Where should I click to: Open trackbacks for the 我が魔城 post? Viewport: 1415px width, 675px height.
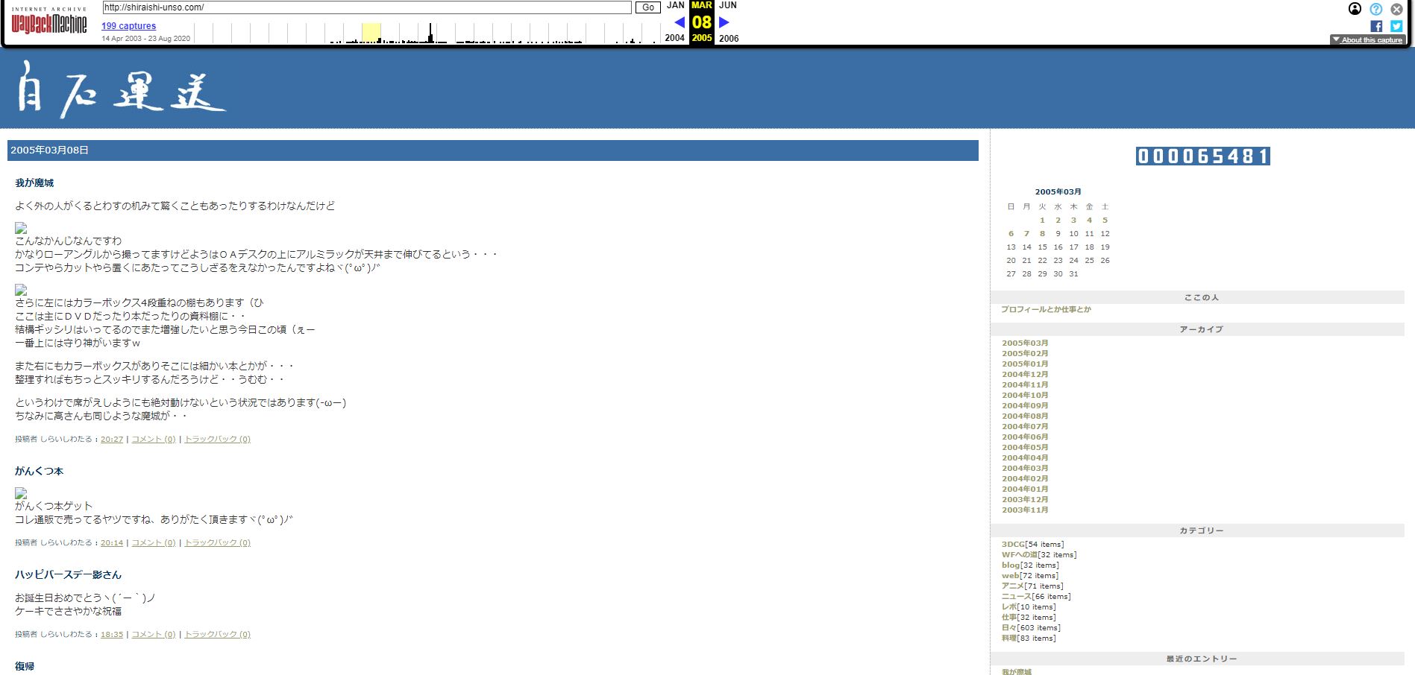217,440
